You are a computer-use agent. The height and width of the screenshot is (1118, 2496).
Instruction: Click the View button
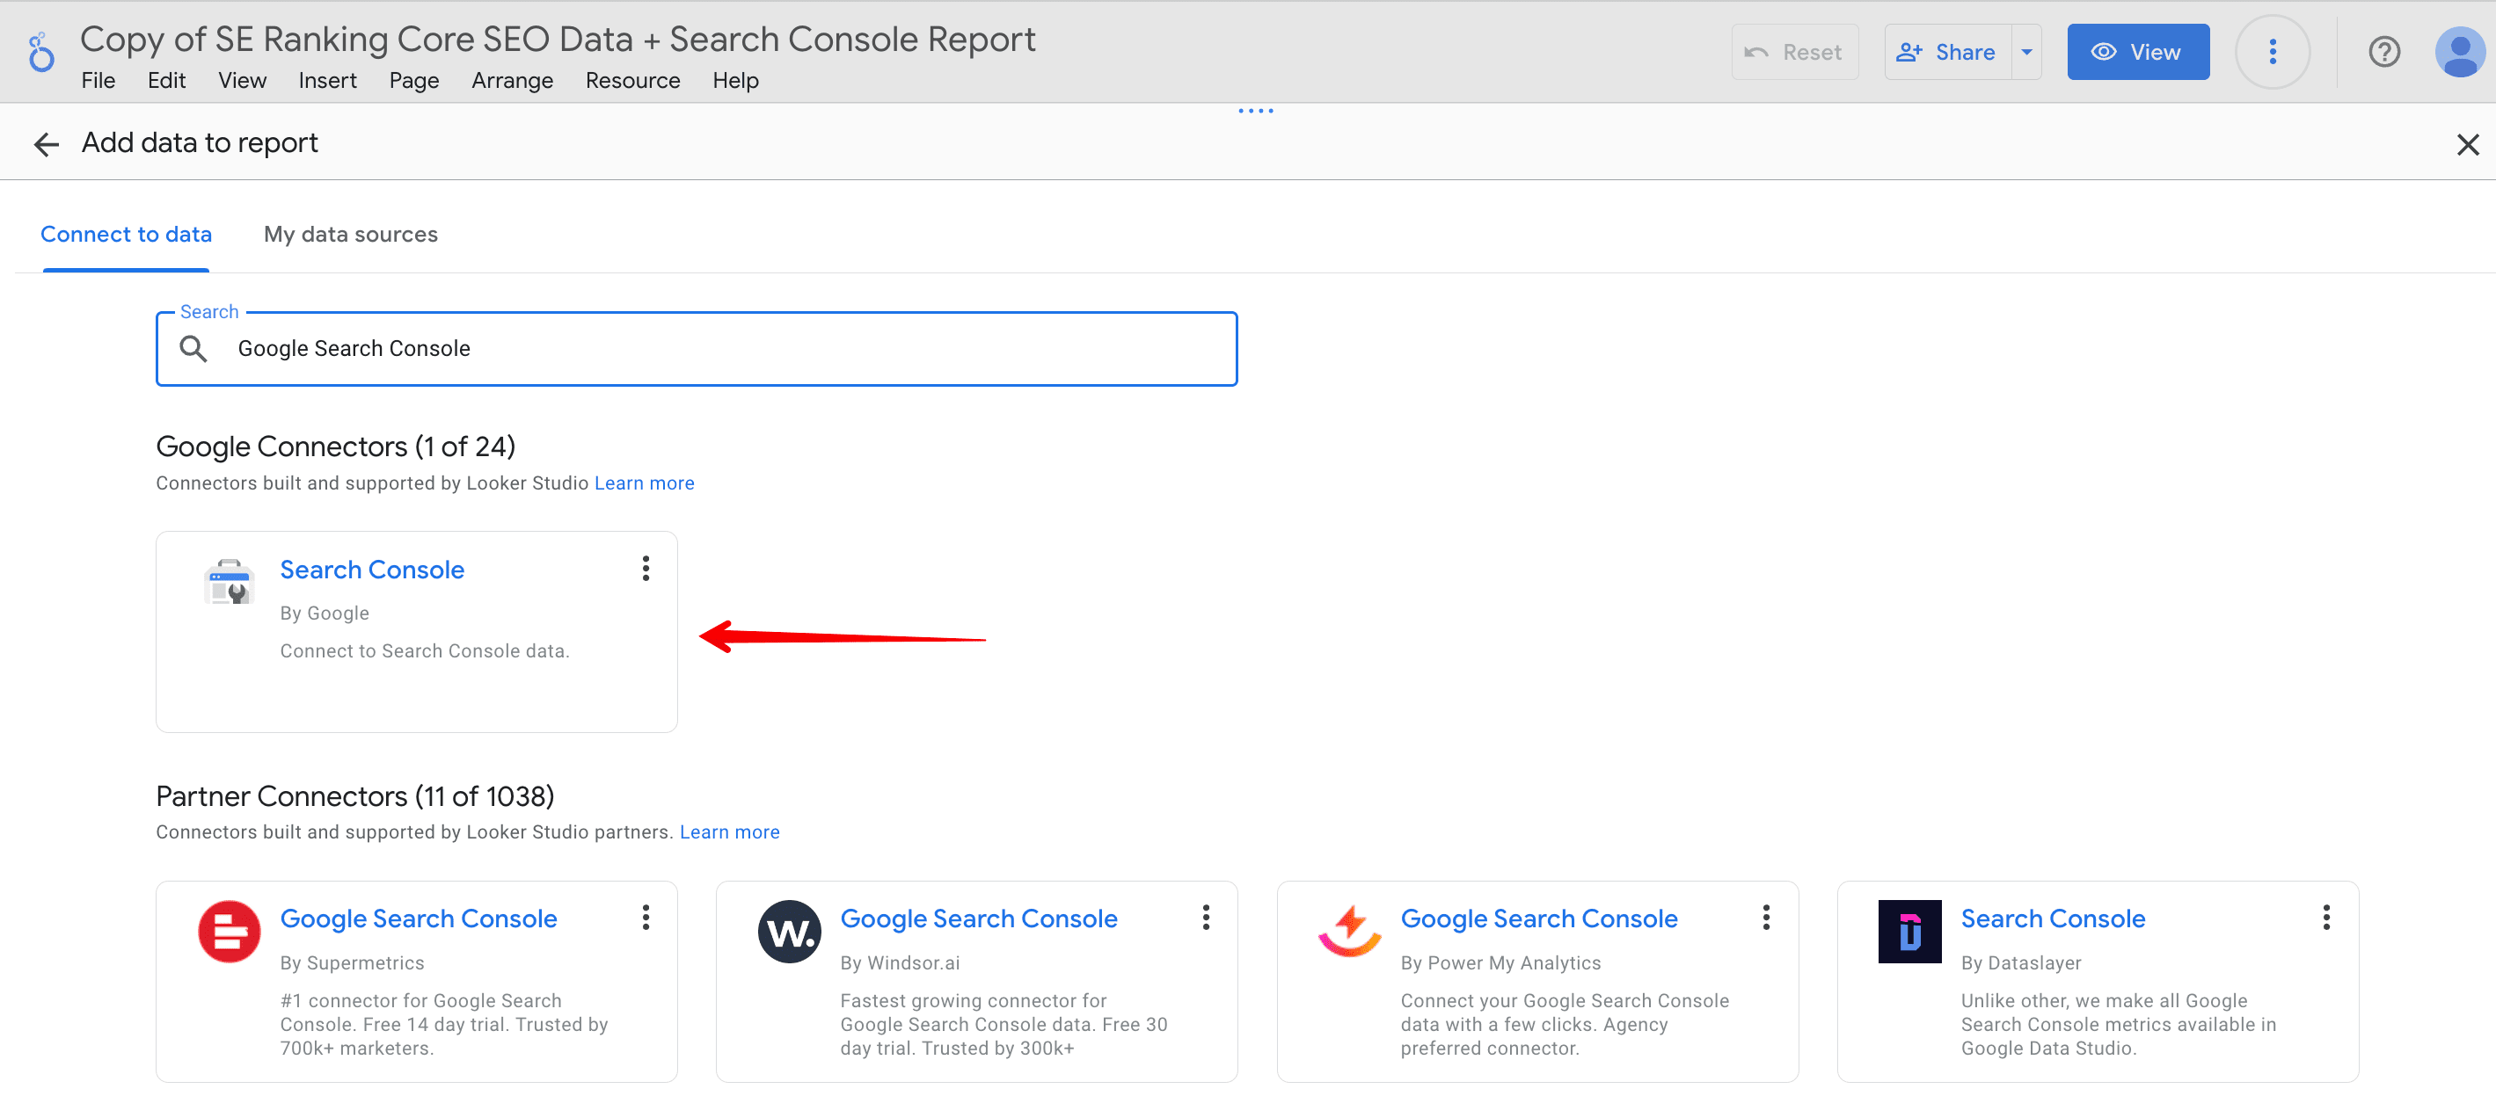click(x=2137, y=52)
